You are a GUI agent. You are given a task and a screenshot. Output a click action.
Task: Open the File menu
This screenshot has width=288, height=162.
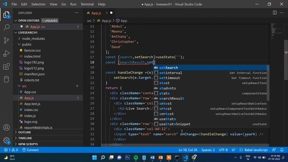point(14,4)
